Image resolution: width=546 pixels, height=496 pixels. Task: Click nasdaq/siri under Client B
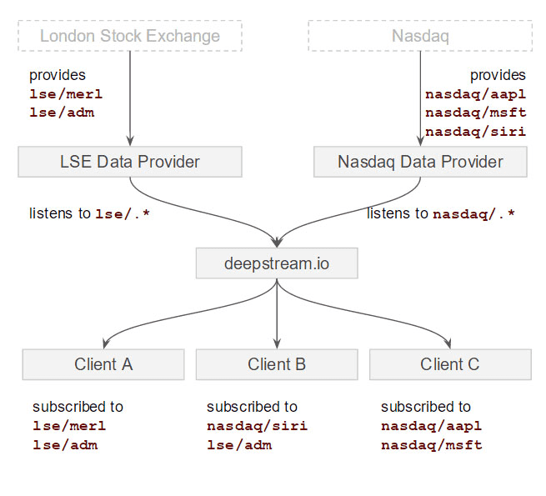(257, 426)
